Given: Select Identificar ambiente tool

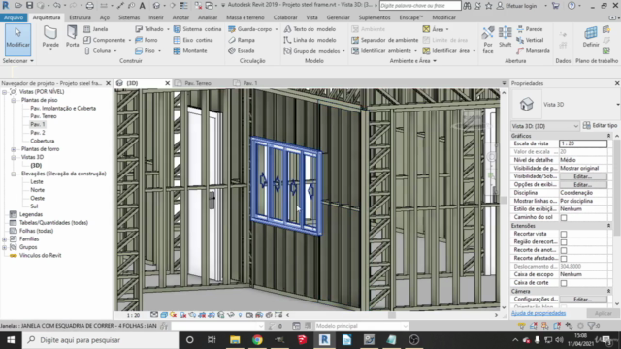Looking at the screenshot, I should [x=381, y=50].
